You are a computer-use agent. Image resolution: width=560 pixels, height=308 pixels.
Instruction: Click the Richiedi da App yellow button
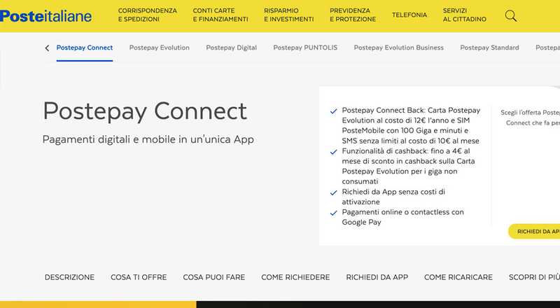[x=534, y=232]
